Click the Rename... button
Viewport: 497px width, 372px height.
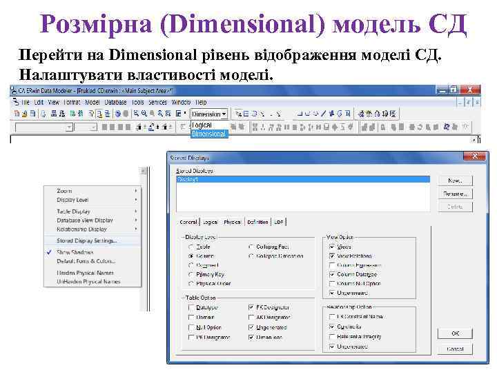point(455,194)
